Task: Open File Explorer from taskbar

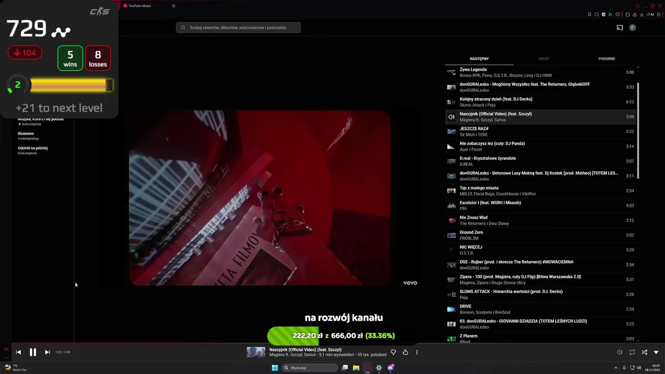Action: tap(356, 368)
